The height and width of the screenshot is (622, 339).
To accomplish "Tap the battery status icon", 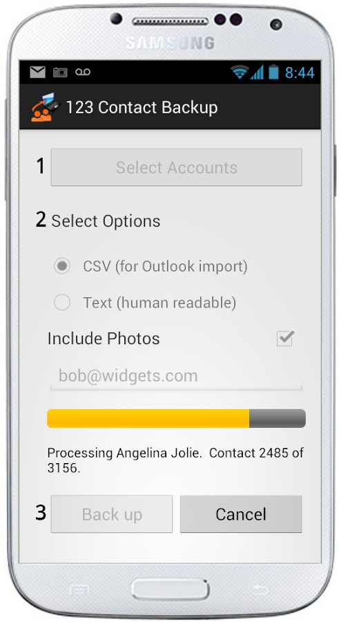I will (x=273, y=72).
